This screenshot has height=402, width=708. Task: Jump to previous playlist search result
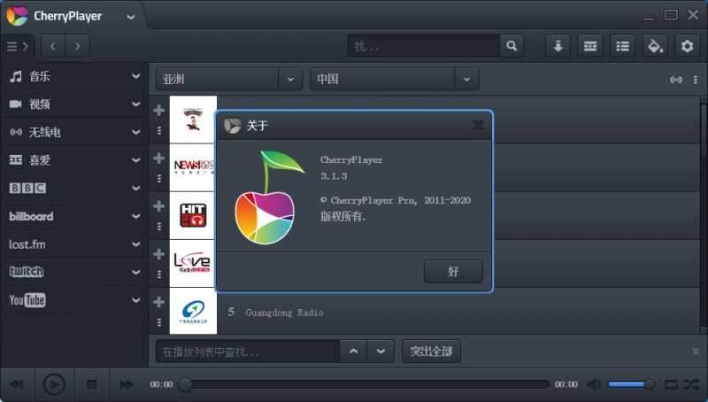pyautogui.click(x=353, y=352)
